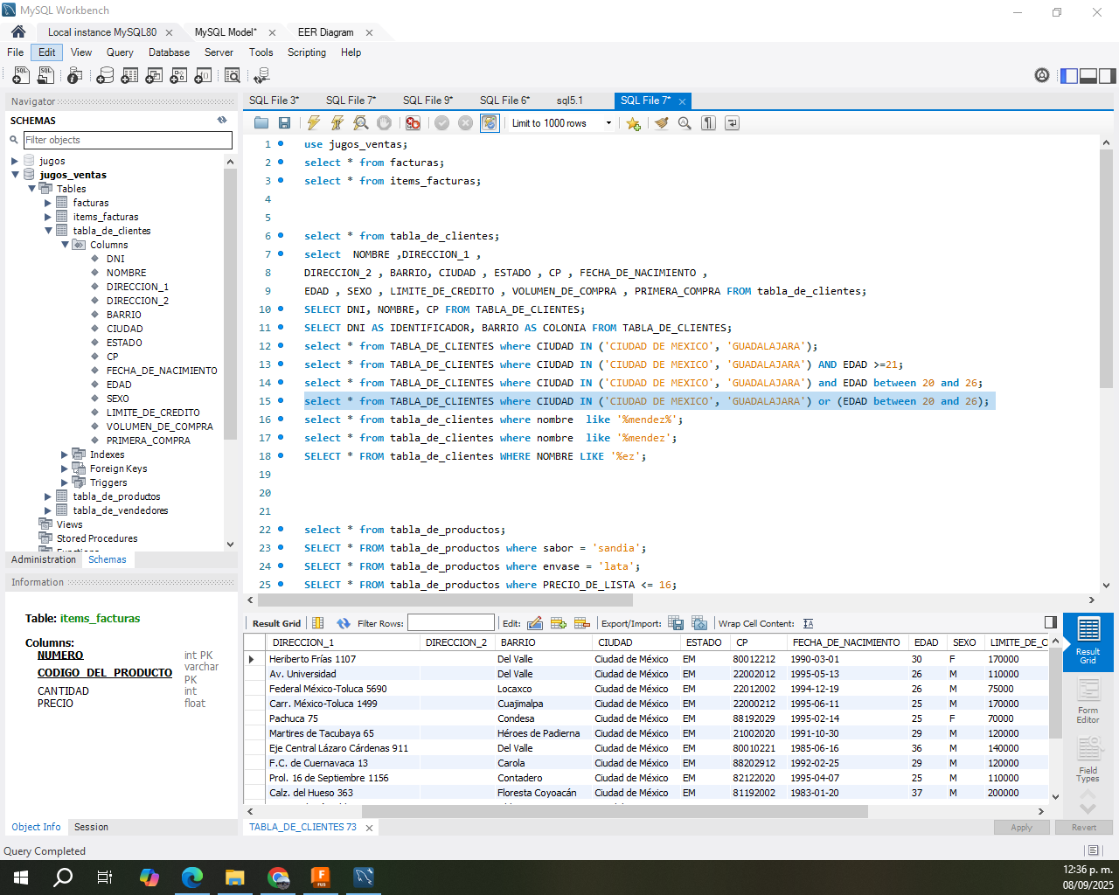Save the script to a file
Screen dimensions: 1119x895
[284, 123]
